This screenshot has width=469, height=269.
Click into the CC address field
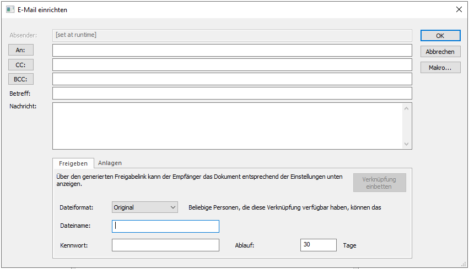pos(231,65)
